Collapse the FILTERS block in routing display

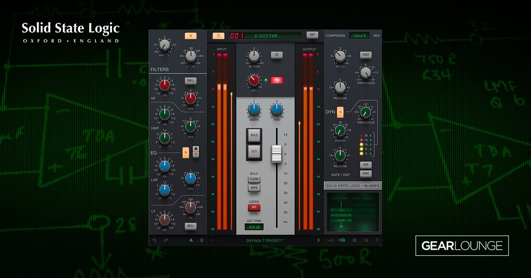(350, 215)
